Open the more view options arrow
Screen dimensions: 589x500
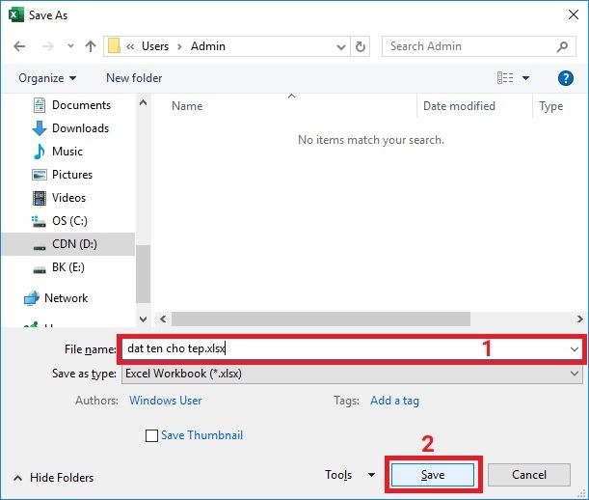point(526,78)
